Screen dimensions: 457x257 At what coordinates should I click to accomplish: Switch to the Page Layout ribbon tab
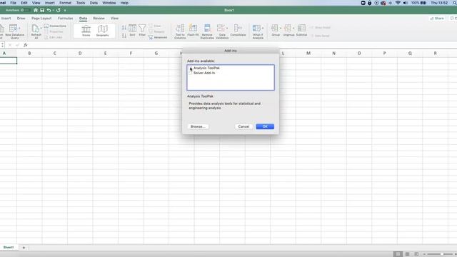coord(41,19)
